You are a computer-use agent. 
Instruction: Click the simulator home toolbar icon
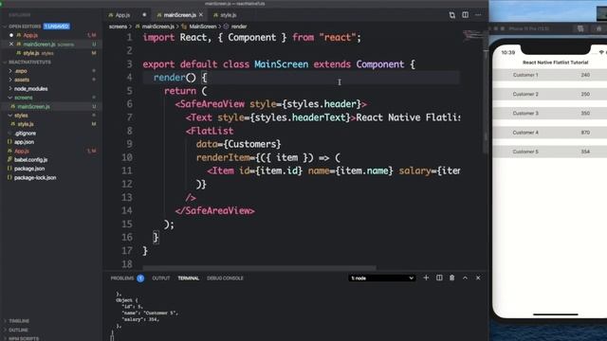point(598,28)
